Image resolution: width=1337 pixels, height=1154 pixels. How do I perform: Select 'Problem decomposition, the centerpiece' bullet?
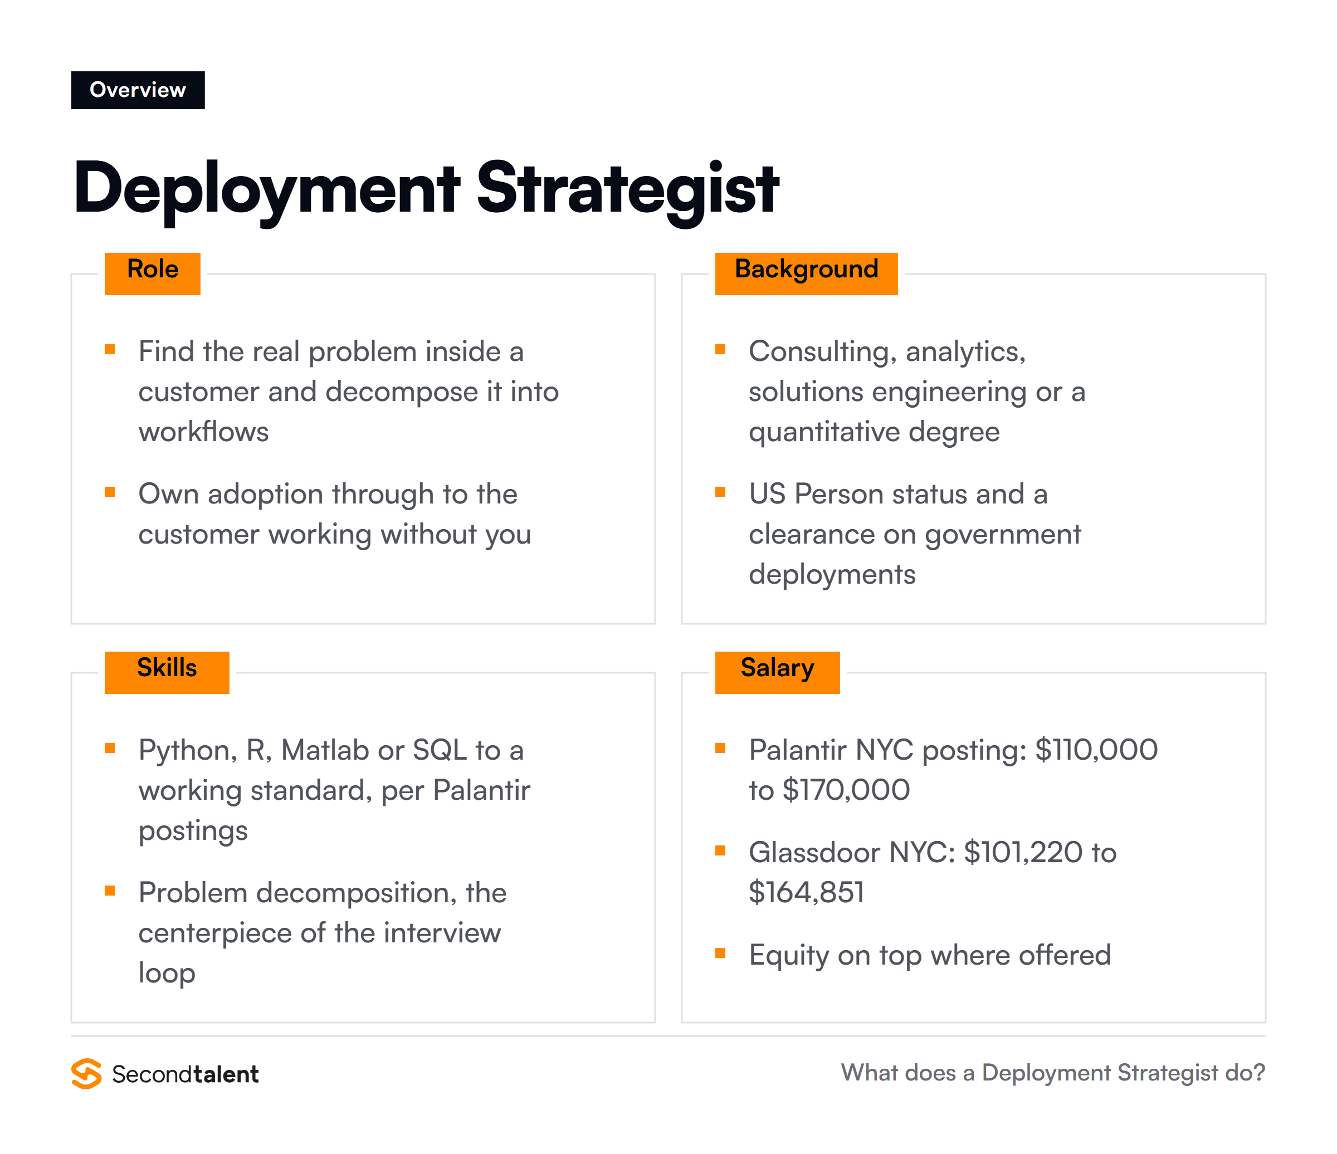coord(323,933)
